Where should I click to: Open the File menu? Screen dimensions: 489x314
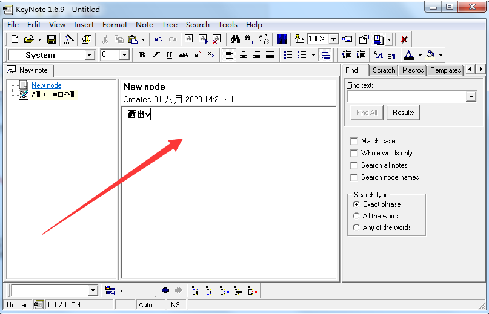click(x=13, y=25)
